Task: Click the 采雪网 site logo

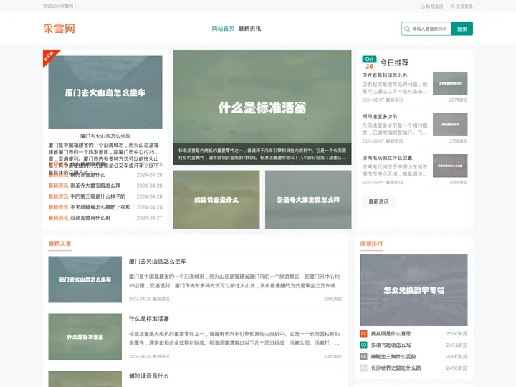Action: coord(59,29)
